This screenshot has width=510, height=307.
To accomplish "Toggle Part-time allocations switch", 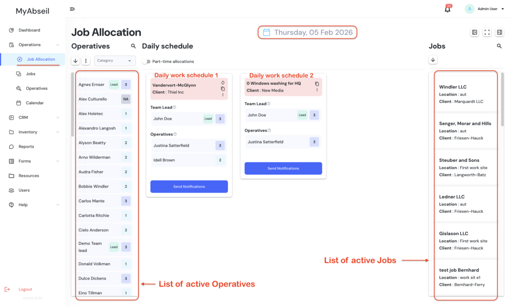I will point(146,62).
